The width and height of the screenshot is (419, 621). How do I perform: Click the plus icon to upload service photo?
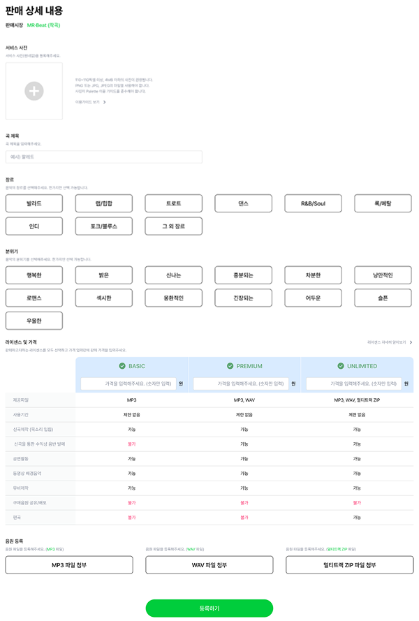34,91
